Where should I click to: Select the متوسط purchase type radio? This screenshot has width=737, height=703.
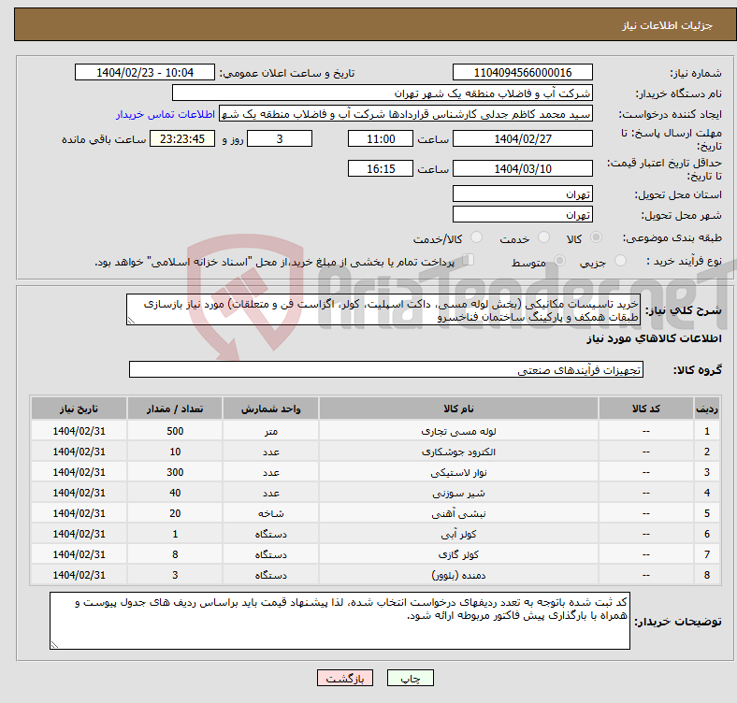pos(560,261)
